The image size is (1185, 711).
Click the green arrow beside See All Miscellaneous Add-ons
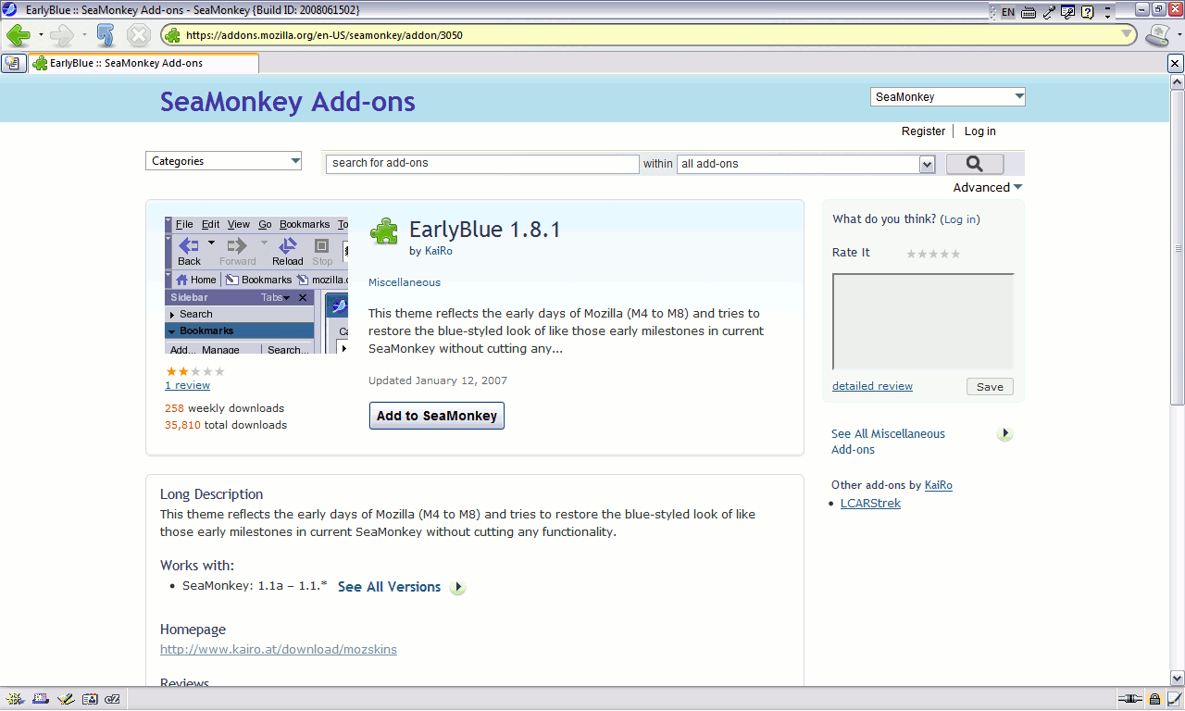1005,433
